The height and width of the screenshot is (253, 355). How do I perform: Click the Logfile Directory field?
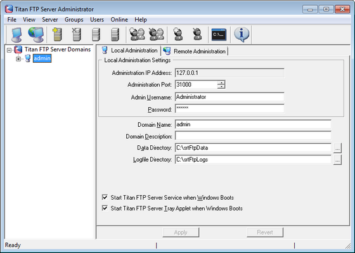click(253, 159)
